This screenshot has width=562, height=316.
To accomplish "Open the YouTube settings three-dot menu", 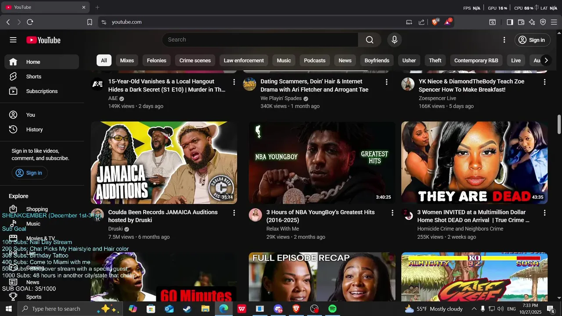I will (x=504, y=40).
